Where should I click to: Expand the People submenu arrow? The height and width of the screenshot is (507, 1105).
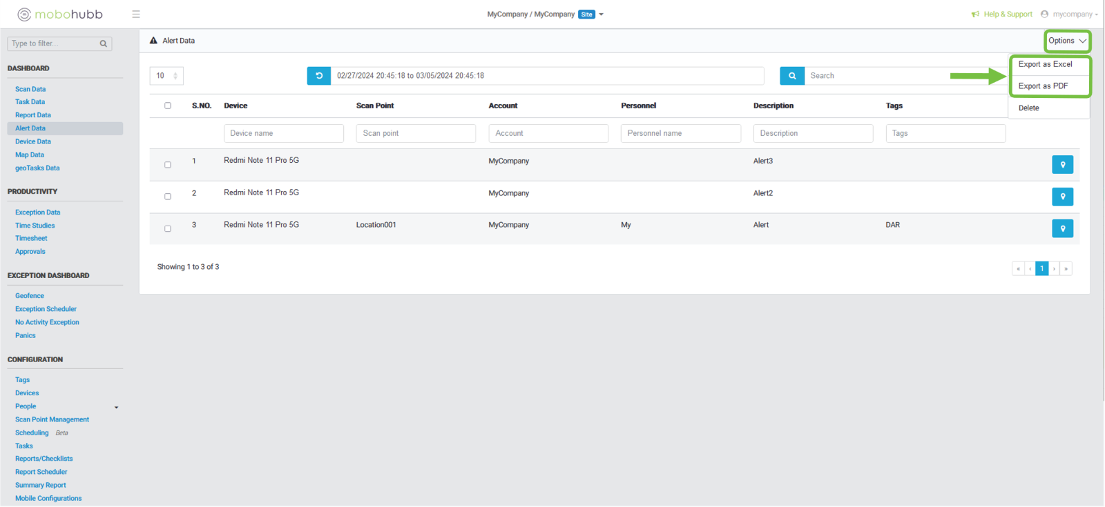click(x=116, y=407)
